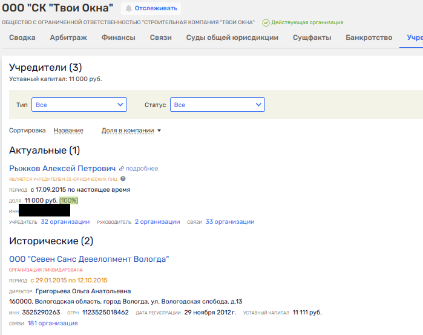Open the Тип dropdown

pos(79,105)
